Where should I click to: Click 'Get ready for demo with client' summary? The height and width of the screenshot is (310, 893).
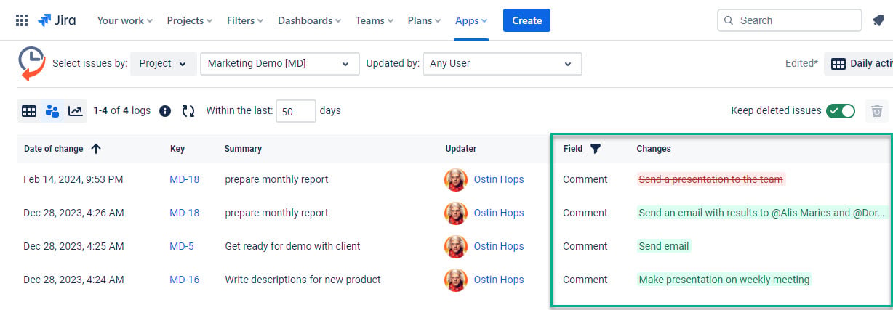click(292, 246)
